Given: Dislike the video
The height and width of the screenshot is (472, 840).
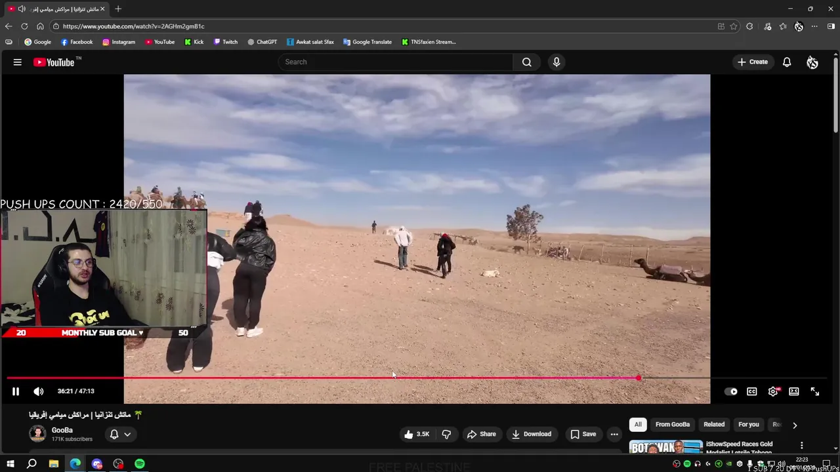Looking at the screenshot, I should click(x=446, y=434).
